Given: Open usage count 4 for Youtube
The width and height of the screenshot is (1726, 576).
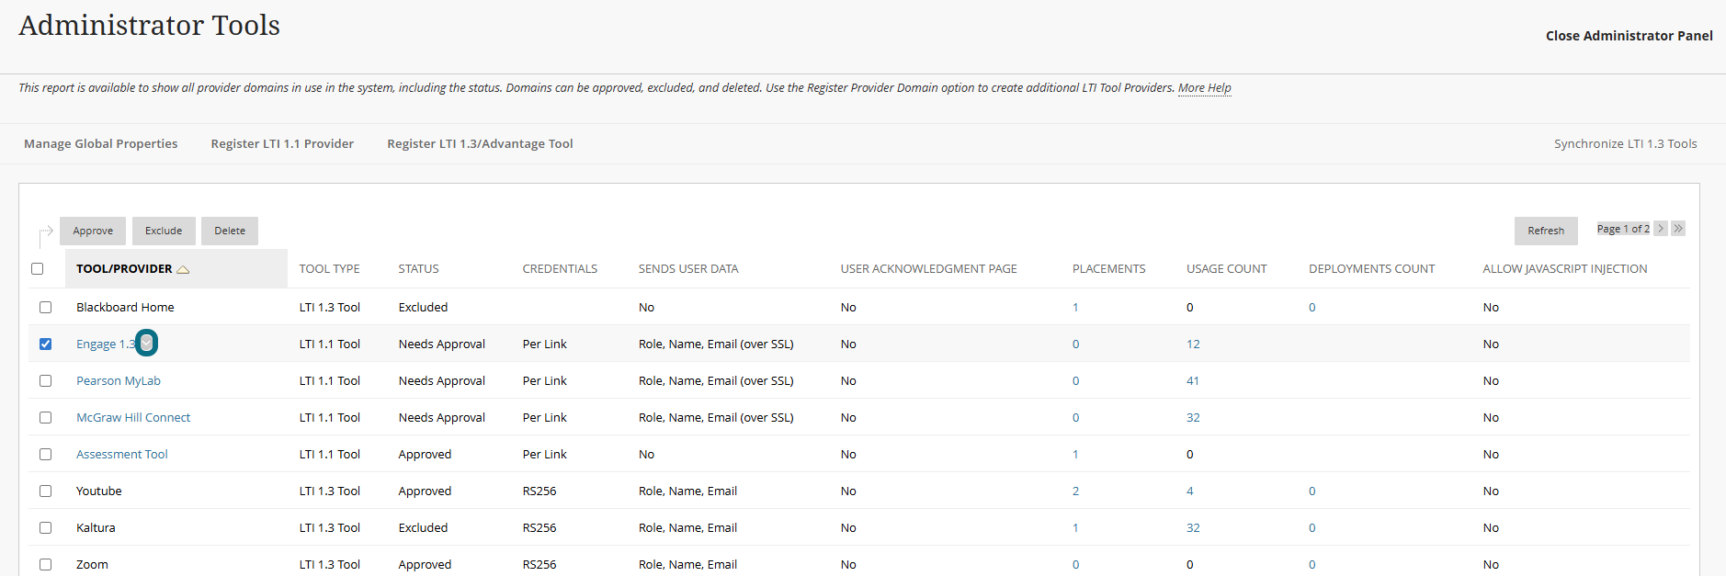Looking at the screenshot, I should coord(1189,491).
